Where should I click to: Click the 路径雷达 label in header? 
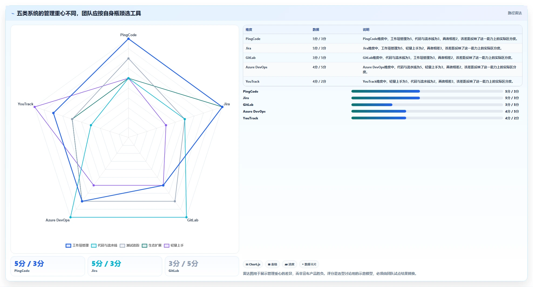(515, 13)
